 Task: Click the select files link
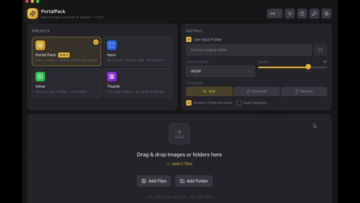pos(182,164)
